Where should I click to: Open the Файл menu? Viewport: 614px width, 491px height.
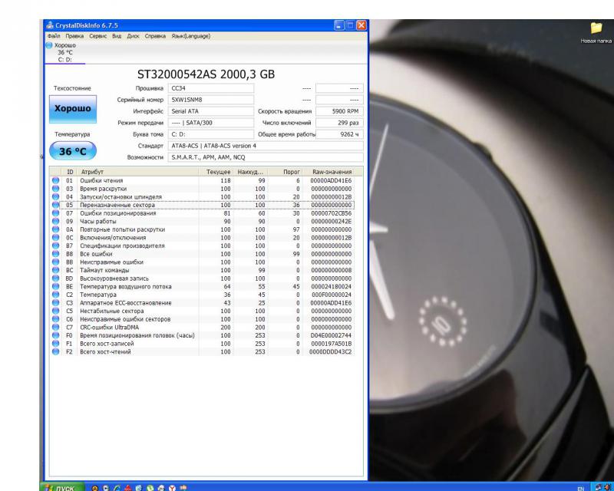click(54, 36)
